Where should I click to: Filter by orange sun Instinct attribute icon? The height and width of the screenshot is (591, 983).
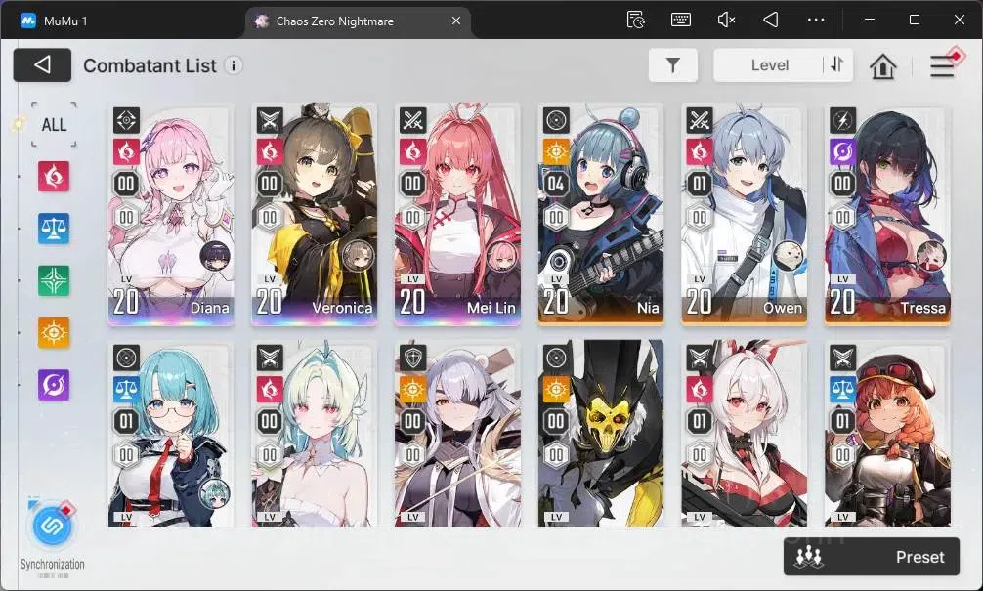[x=54, y=333]
